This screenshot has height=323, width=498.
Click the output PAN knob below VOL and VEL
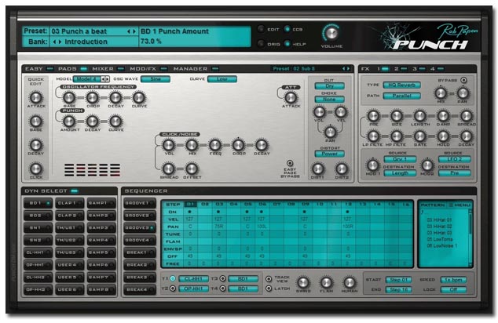[x=330, y=132]
